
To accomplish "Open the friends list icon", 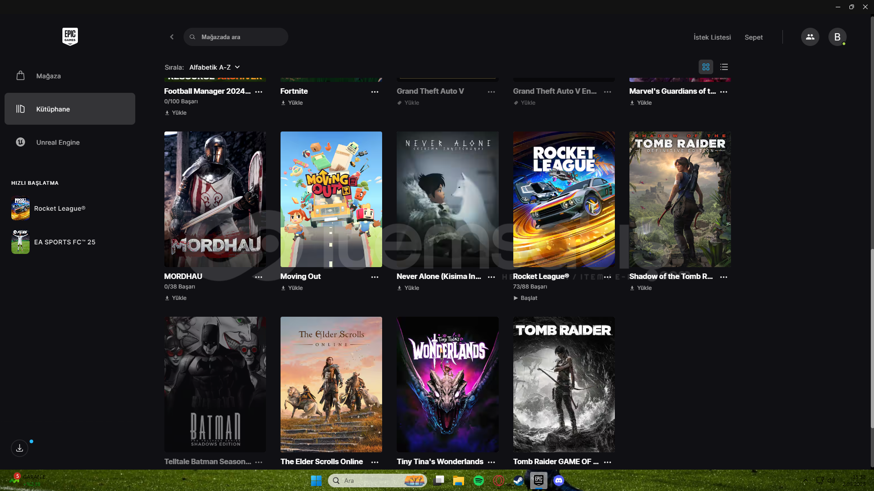I will click(x=810, y=37).
